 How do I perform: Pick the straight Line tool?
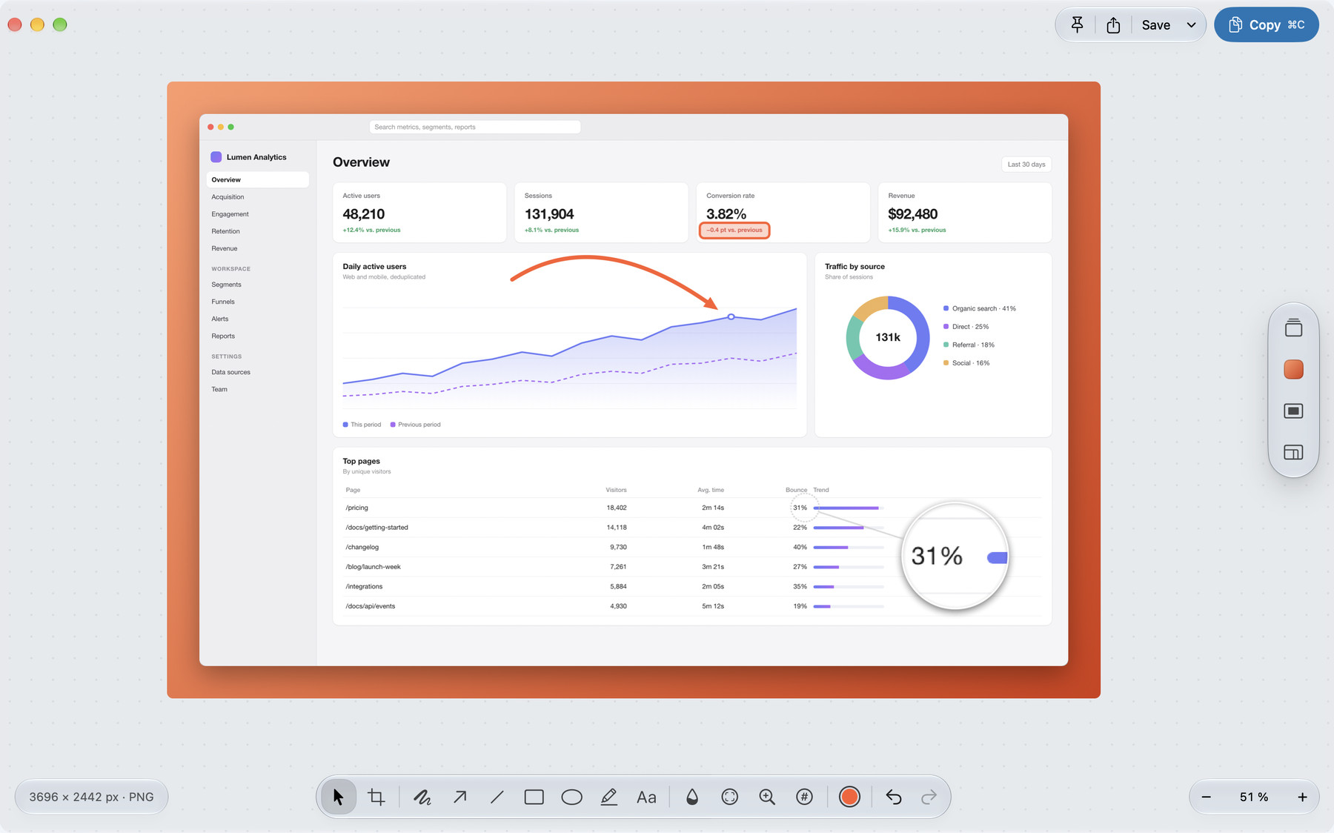[x=497, y=797]
